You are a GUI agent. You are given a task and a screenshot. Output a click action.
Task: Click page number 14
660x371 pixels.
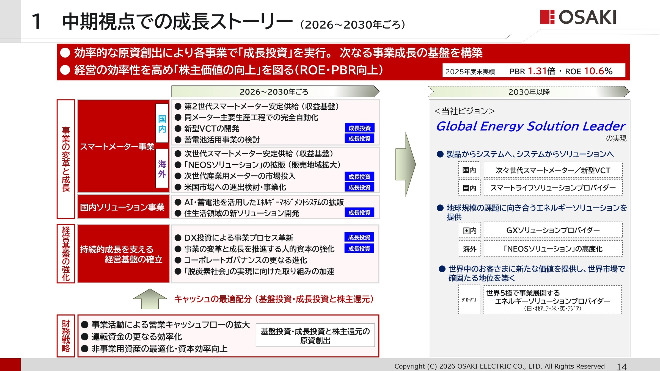[x=622, y=367]
